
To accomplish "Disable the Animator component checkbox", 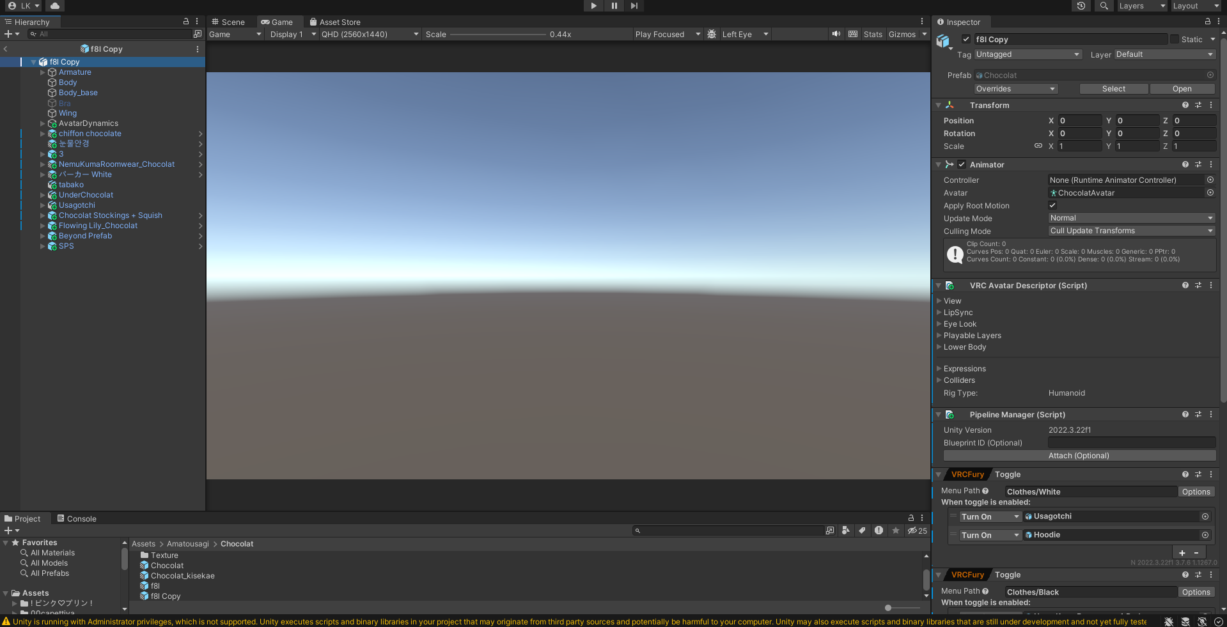I will click(962, 164).
